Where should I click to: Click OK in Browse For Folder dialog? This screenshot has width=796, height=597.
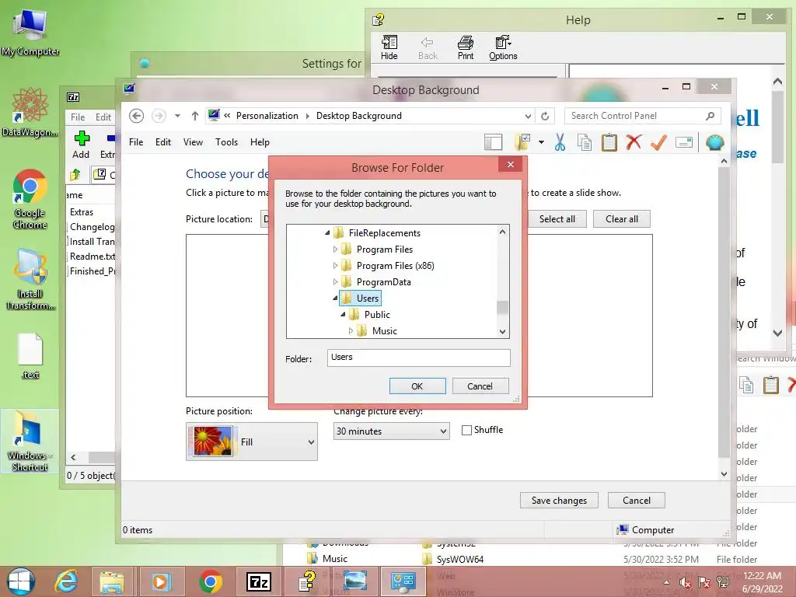[x=417, y=386]
